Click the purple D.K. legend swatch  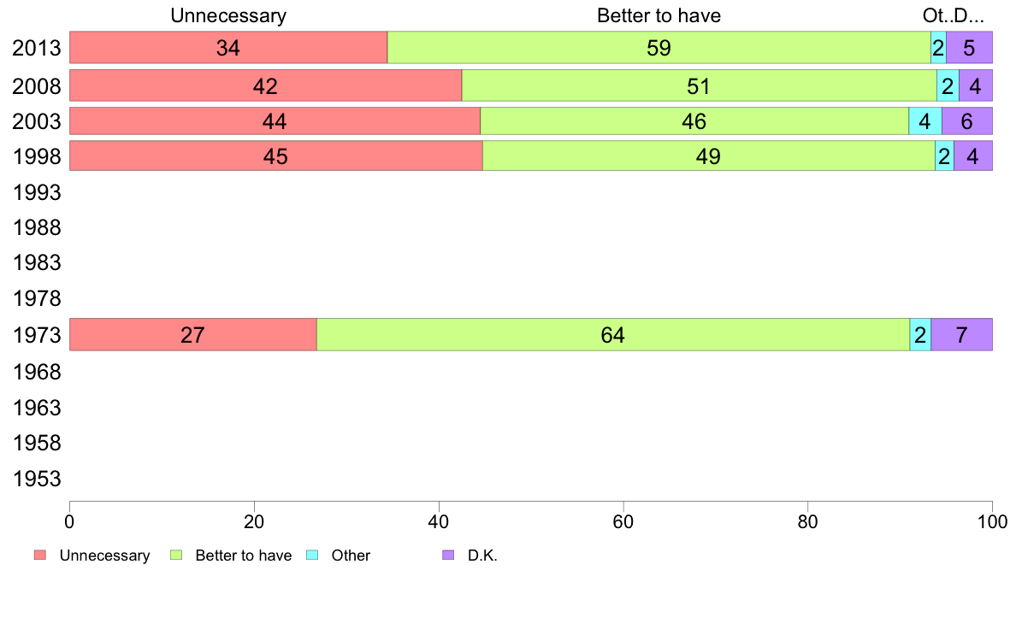point(448,556)
